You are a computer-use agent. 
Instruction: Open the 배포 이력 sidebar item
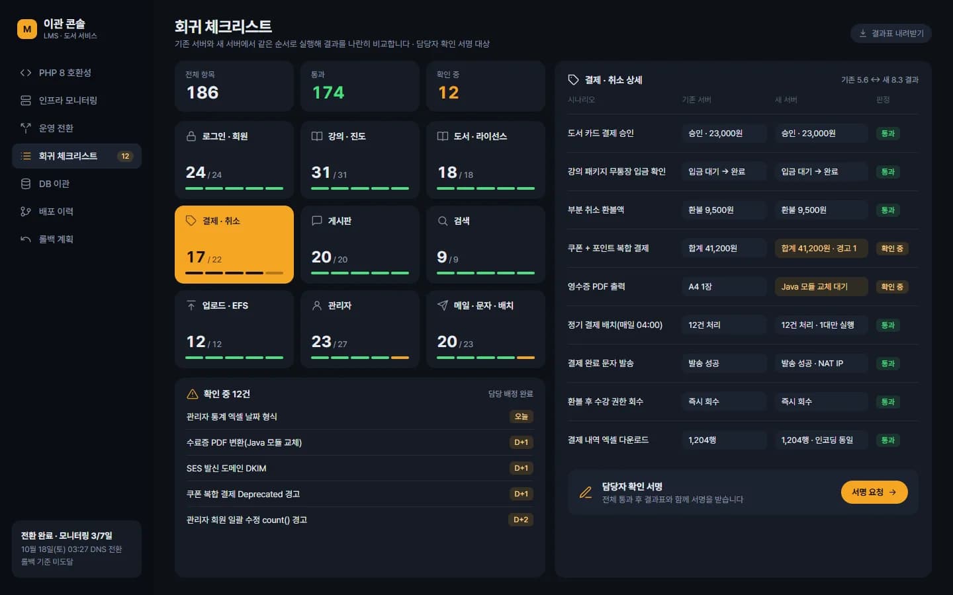pos(77,212)
